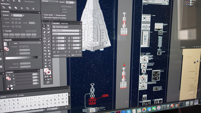The width and height of the screenshot is (201, 113).
Task: Click the toolbar Fill color swatch
Action: coord(46,70)
